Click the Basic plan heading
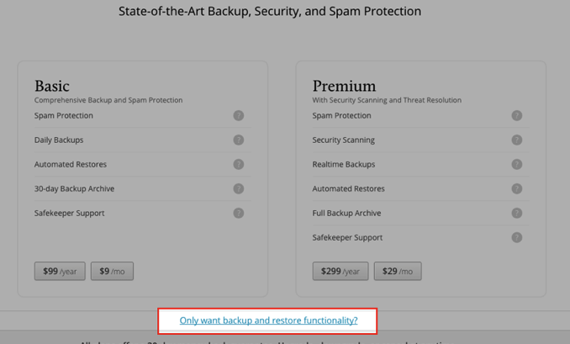The image size is (570, 344). pos(52,86)
